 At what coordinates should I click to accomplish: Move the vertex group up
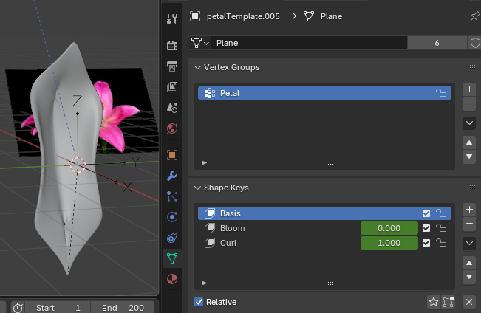click(469, 143)
